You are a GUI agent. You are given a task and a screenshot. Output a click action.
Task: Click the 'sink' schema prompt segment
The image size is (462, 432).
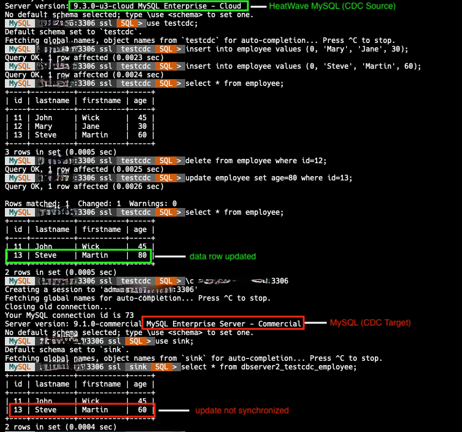point(138,367)
